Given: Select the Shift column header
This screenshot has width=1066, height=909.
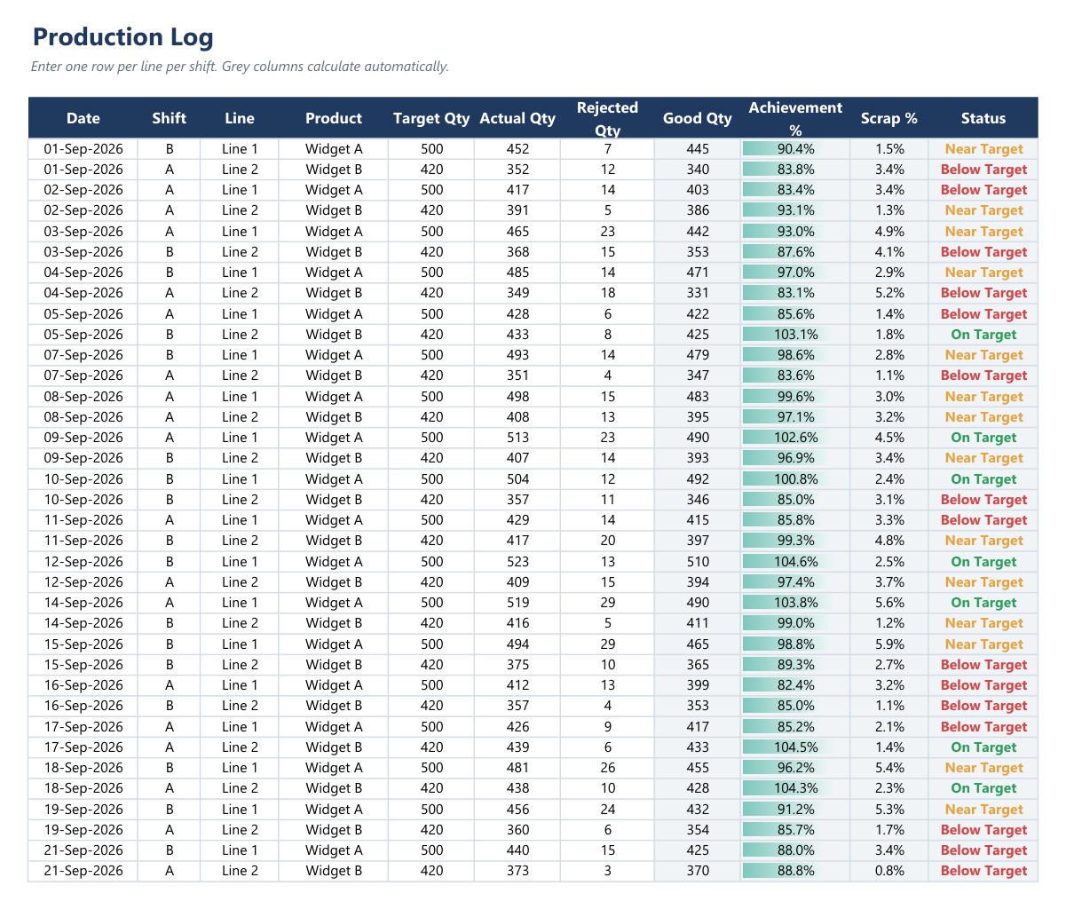Looking at the screenshot, I should (169, 118).
